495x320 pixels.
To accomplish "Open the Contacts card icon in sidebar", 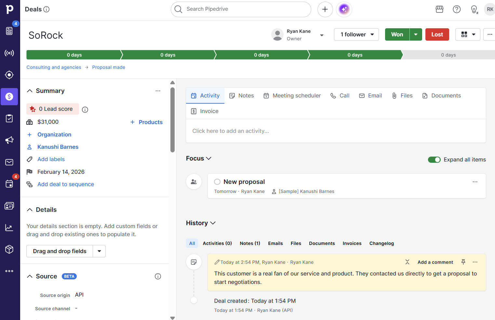I will point(9,206).
